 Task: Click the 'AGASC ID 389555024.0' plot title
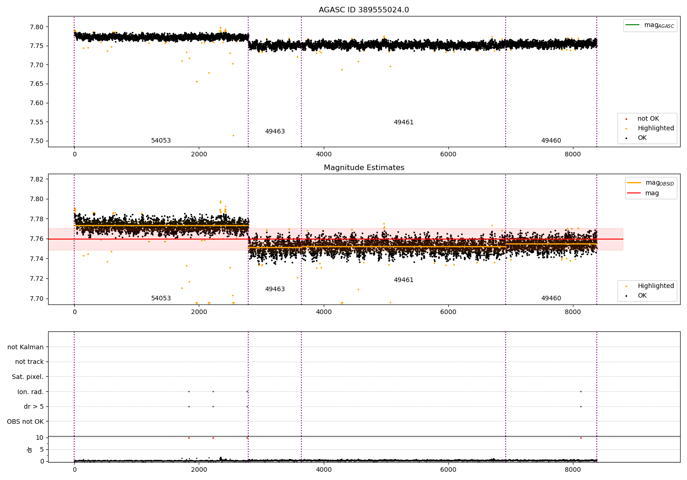[x=364, y=10]
